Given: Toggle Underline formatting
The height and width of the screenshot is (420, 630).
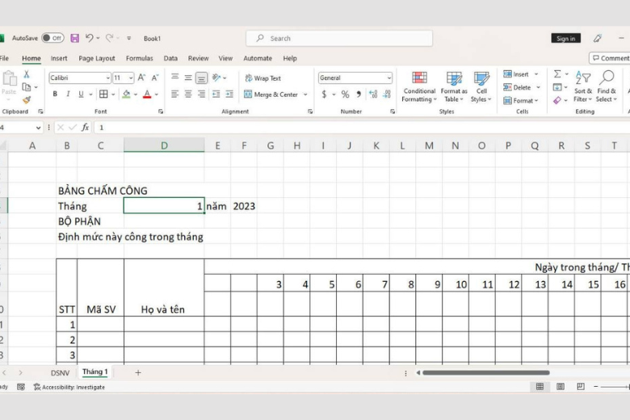Looking at the screenshot, I should pyautogui.click(x=81, y=94).
